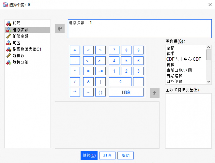Image resolution: width=215 pixels, height=163 pixels.
Task: Click the minus (-) keypad button
Action: click(x=75, y=61)
